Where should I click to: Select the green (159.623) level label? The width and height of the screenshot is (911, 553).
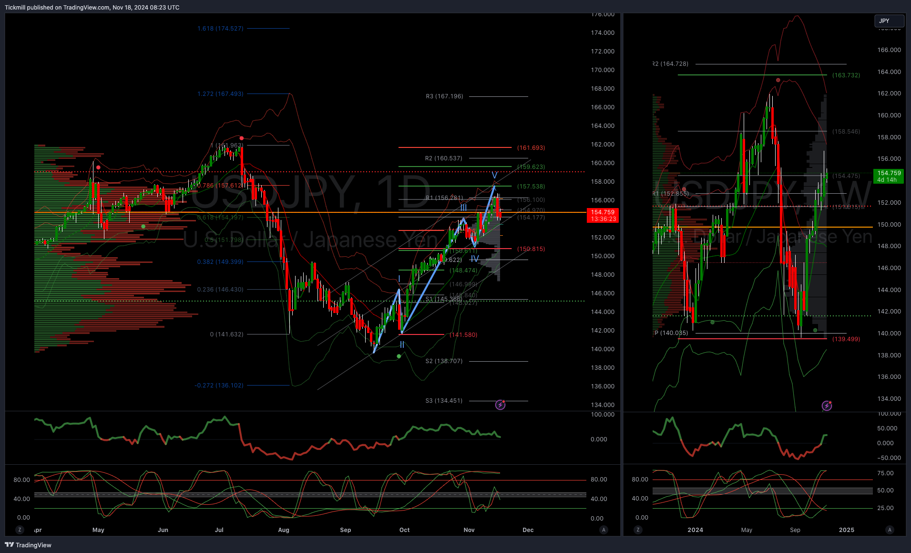click(x=531, y=167)
